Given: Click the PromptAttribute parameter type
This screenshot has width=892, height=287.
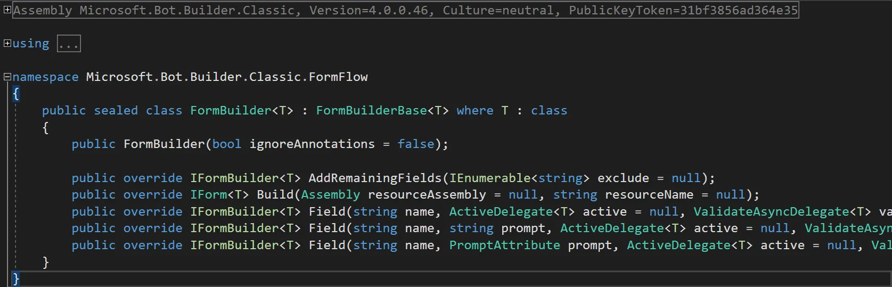Looking at the screenshot, I should click(x=504, y=245).
